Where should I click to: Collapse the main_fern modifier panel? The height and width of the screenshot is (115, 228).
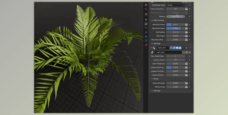[x=151, y=48]
